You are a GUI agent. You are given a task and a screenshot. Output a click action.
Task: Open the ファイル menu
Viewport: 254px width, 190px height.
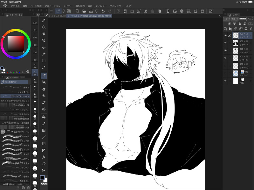pyautogui.click(x=15, y=6)
